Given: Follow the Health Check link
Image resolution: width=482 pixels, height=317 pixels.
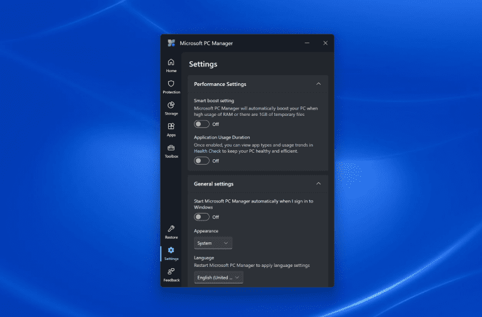Looking at the screenshot, I should tap(206, 151).
